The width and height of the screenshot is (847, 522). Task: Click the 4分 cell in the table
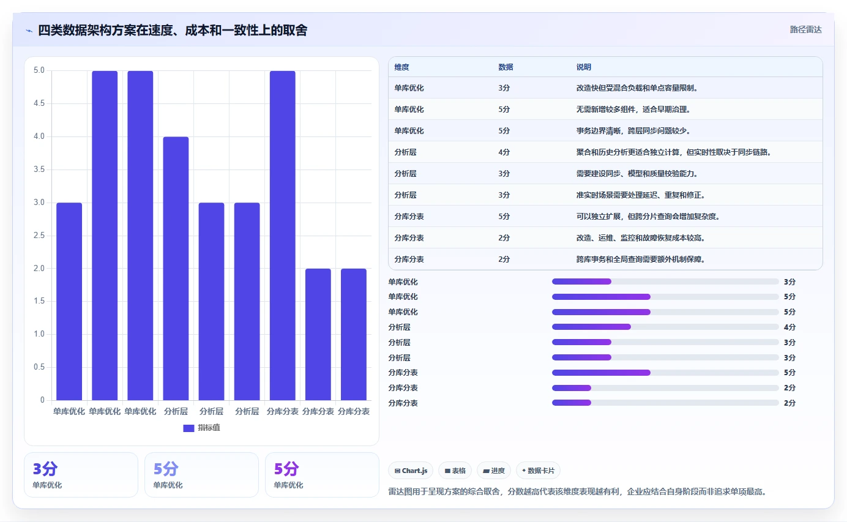[x=504, y=152]
